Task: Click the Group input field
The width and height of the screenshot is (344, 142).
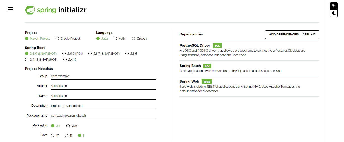Action: pos(103,76)
